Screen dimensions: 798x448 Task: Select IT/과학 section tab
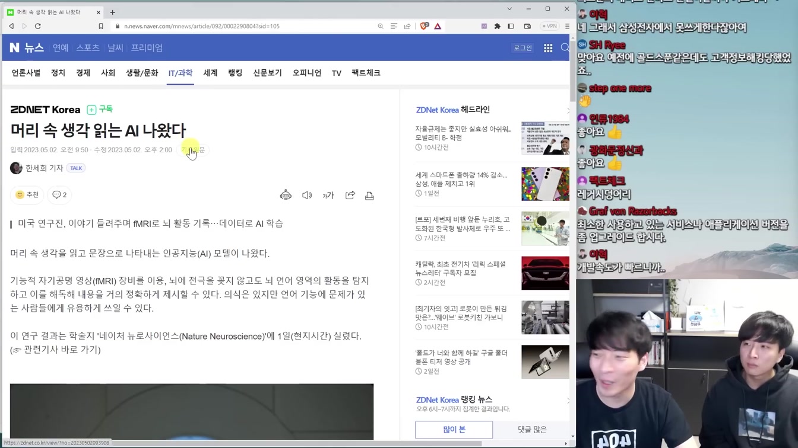(x=180, y=73)
